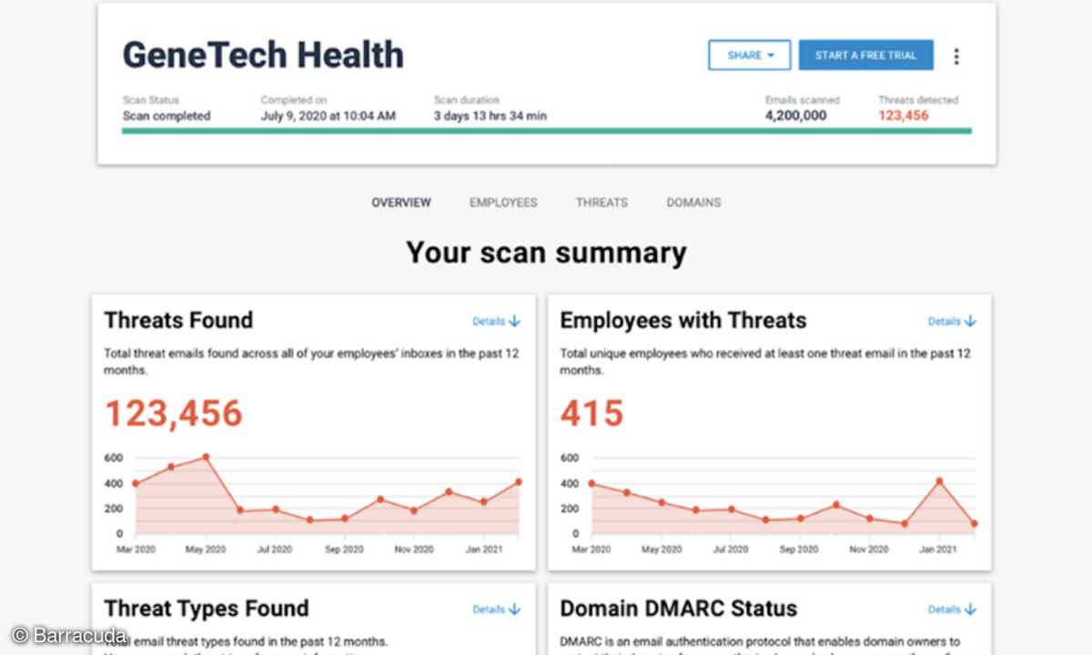1092x655 pixels.
Task: Click the May 2020 peak point in Threats Found chart
Action: tap(206, 457)
